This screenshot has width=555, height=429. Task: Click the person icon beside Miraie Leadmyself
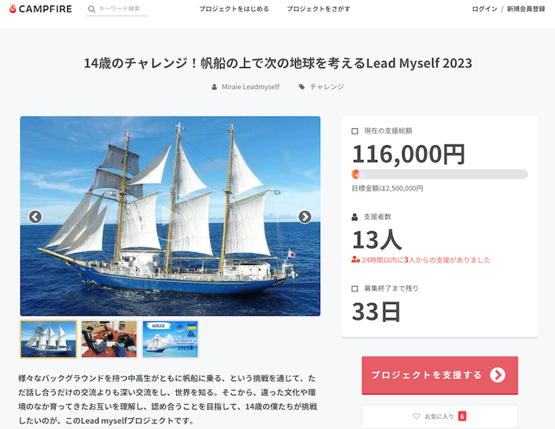214,87
